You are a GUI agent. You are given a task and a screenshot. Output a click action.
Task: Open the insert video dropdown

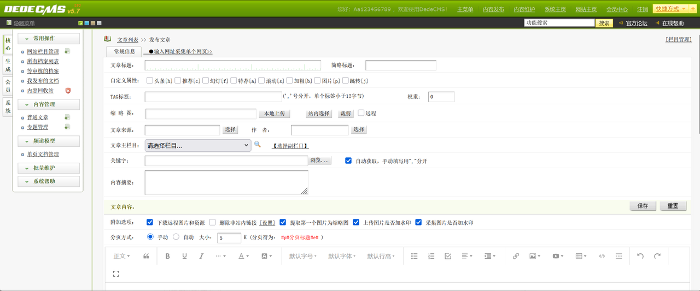(558, 256)
